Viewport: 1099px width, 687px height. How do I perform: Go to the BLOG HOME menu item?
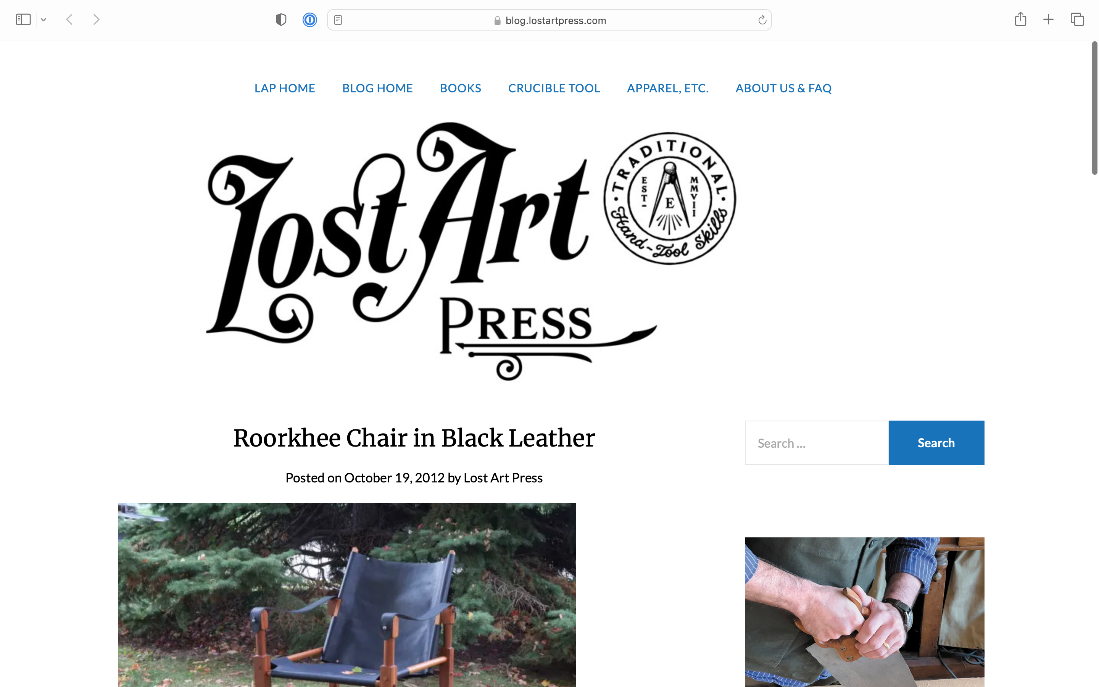click(x=377, y=88)
